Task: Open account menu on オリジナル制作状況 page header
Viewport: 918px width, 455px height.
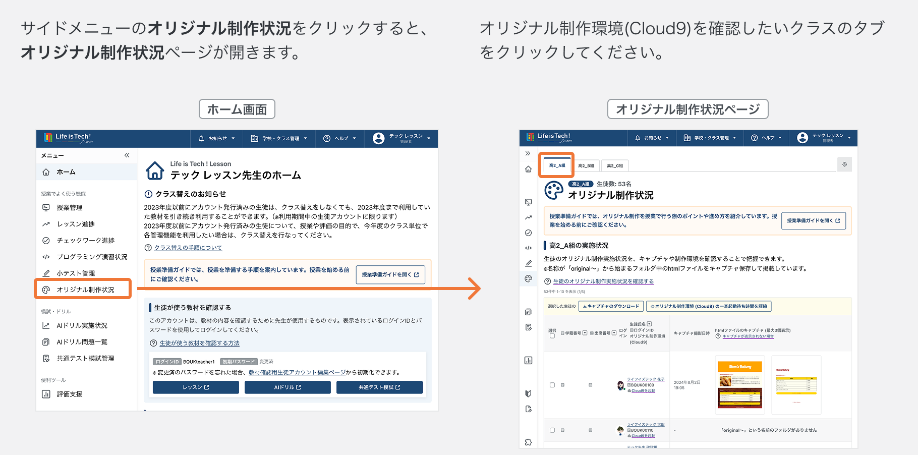Action: (824, 138)
